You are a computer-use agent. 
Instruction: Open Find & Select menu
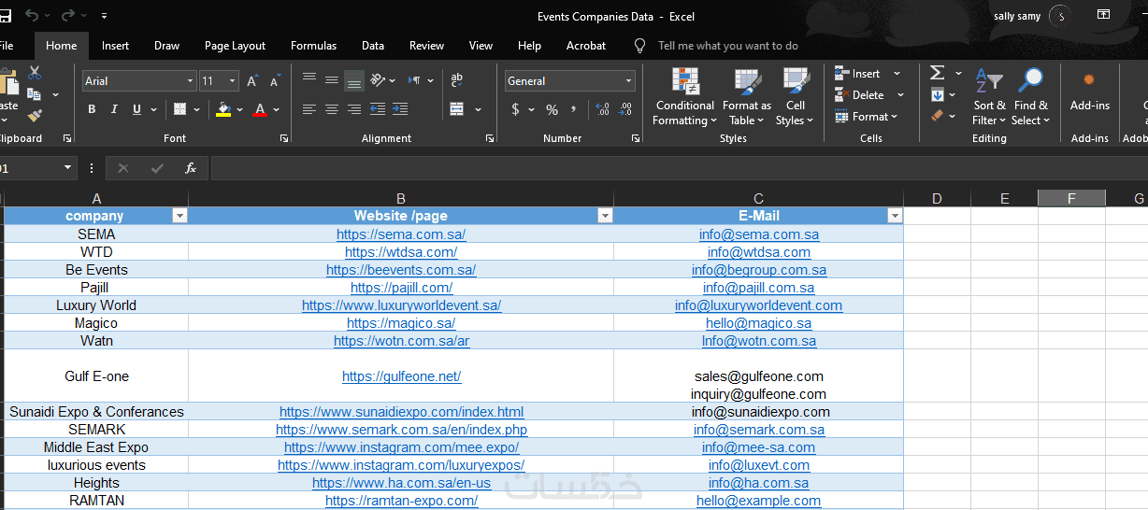tap(1031, 97)
